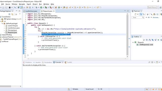Viewport: 162px width, 91px height.
Task: Click the Sort icon in Outline view
Action: [x=150, y=40]
